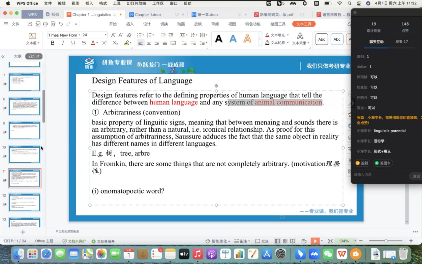Viewport: 422px width, 264px height.
Task: Collapse the slide panel with the double chevron
Action: tap(3, 57)
